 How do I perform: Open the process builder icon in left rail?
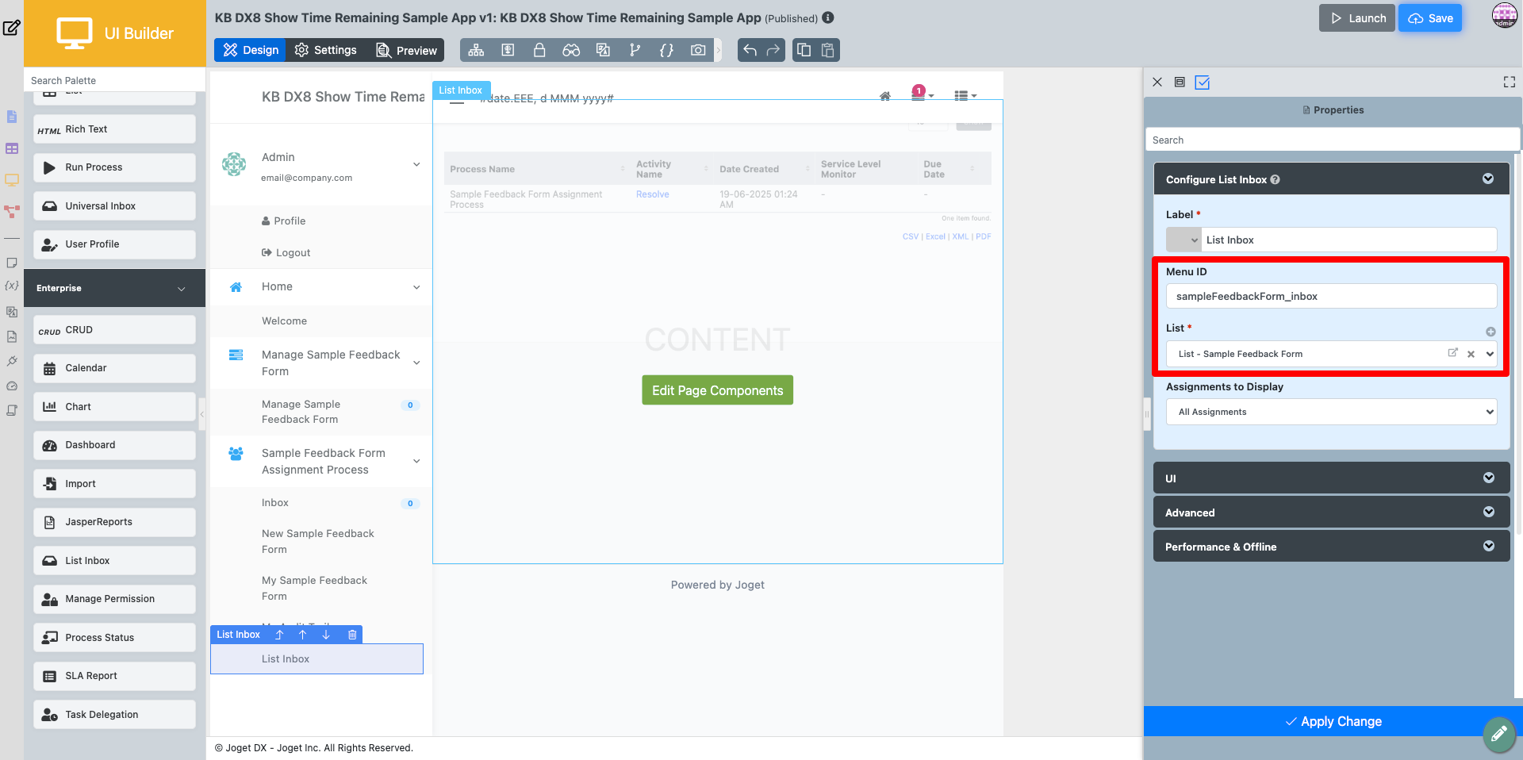tap(12, 211)
